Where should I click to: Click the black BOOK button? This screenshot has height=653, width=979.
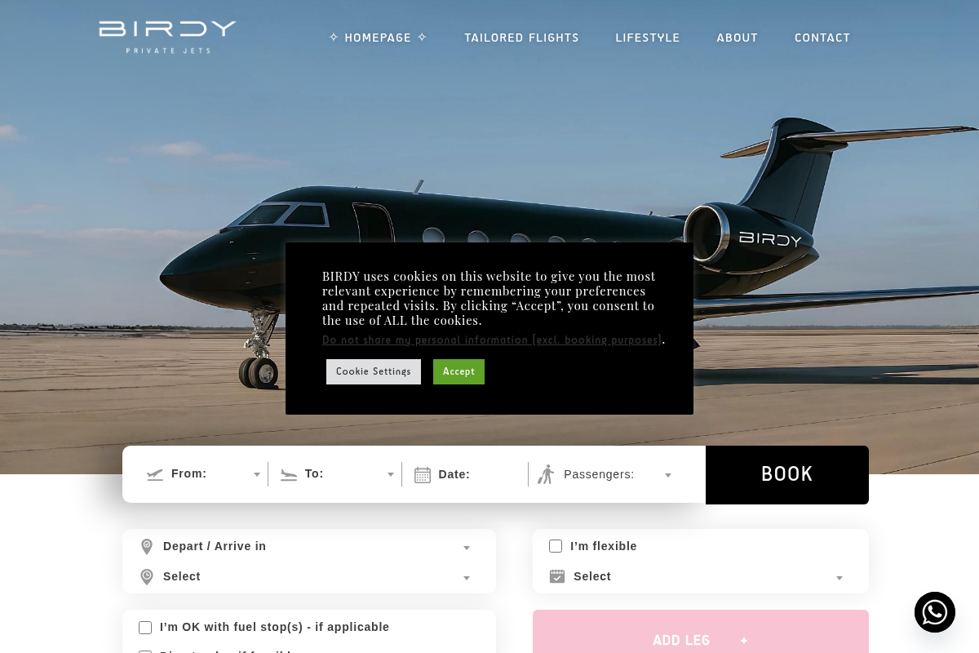tap(787, 475)
